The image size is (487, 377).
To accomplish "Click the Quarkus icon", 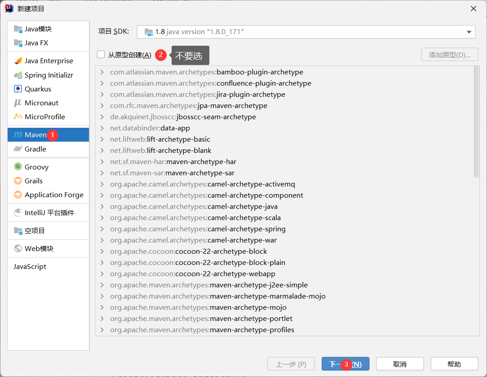I will tap(18, 89).
